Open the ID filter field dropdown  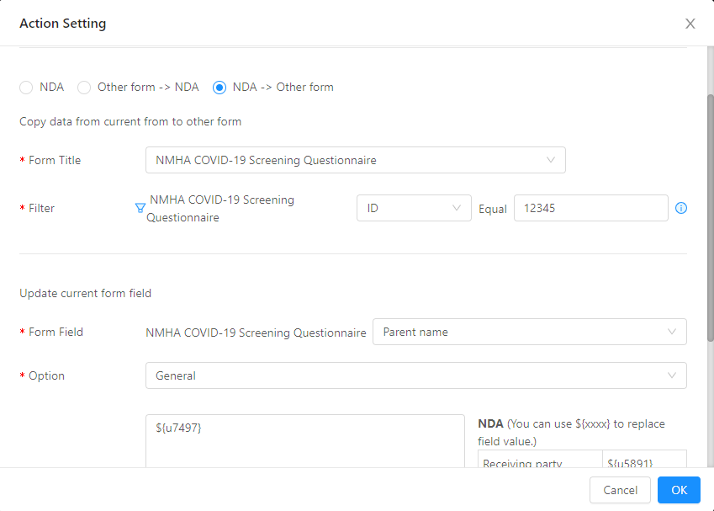point(414,208)
